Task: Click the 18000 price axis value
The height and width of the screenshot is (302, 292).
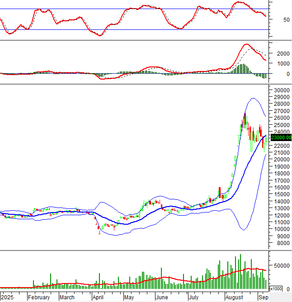Action: pos(282,173)
